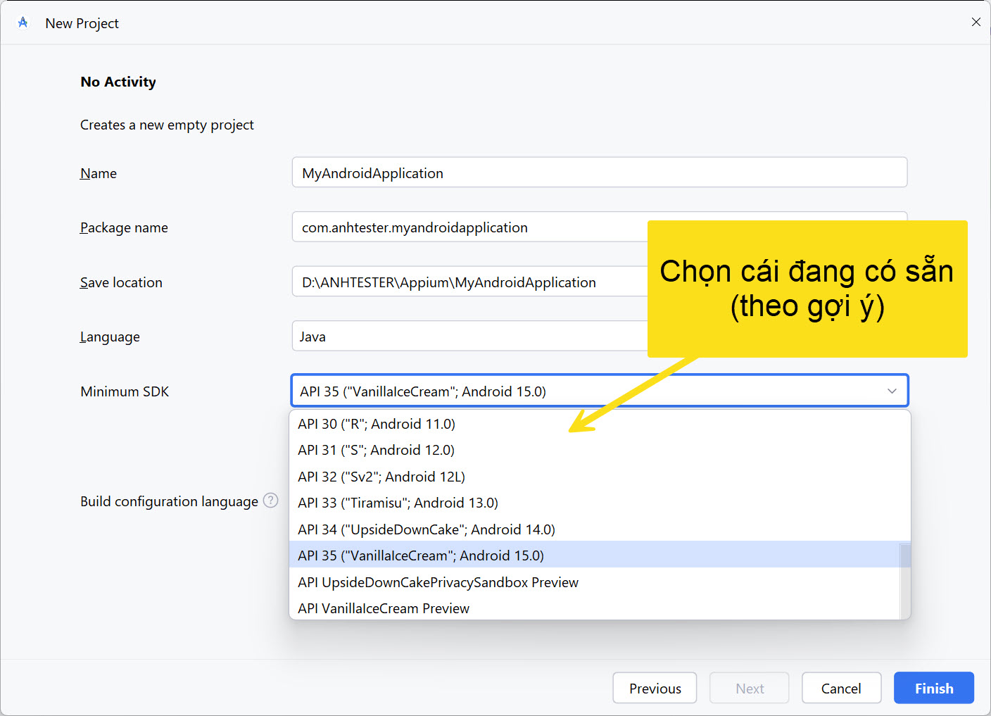
Task: Select API UpsideDownCakePrivacySandbox Preview option
Action: 595,582
